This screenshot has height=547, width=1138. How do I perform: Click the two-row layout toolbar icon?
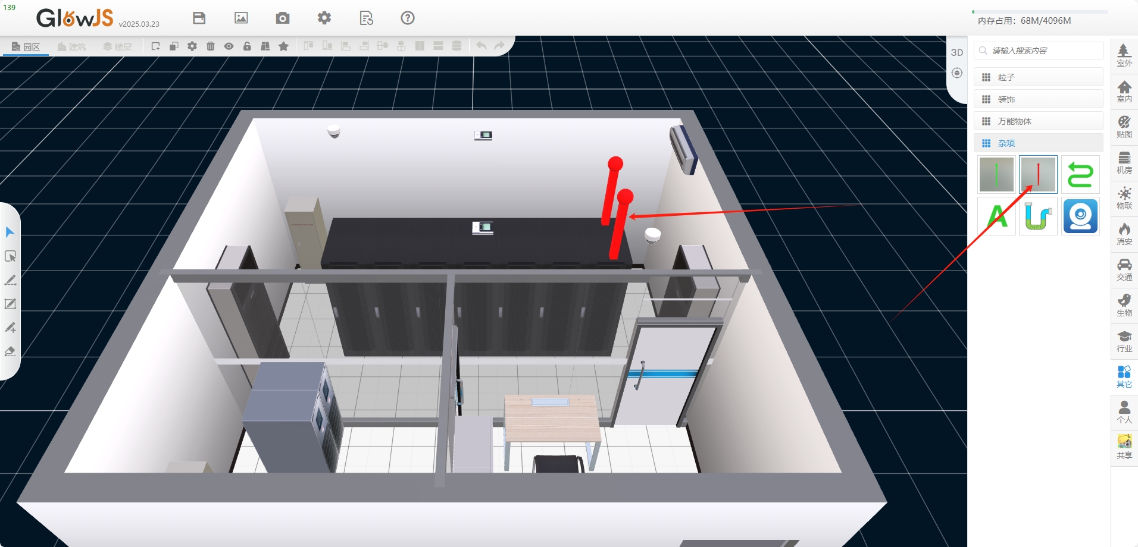pos(438,46)
